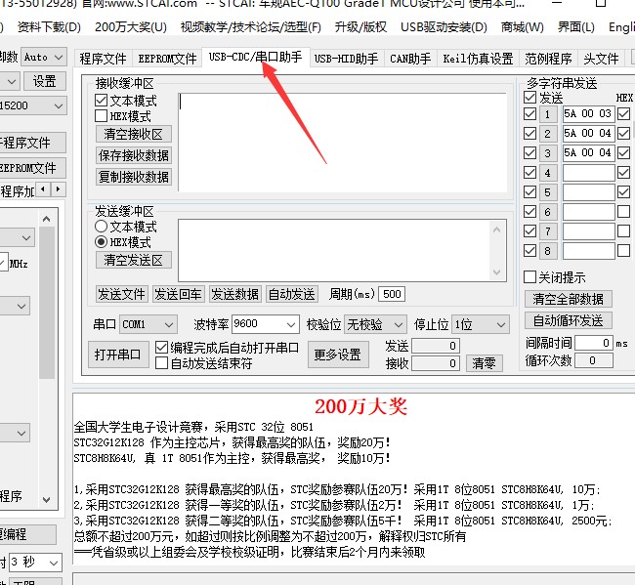Viewport: 635px width, 585px height.
Task: Click left panel scrollbar down arrow
Action: 47,500
